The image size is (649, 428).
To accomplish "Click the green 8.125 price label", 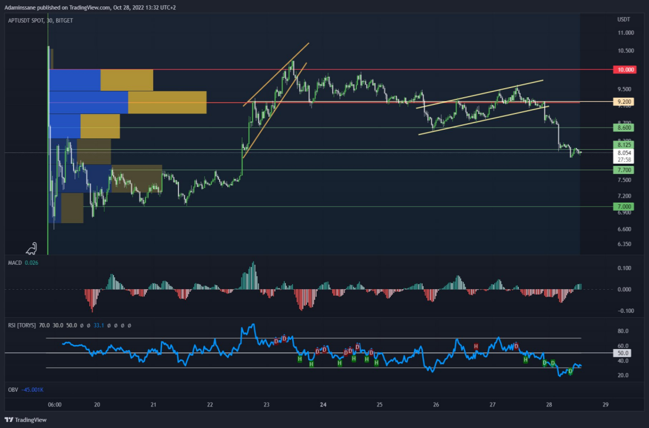I will click(624, 145).
